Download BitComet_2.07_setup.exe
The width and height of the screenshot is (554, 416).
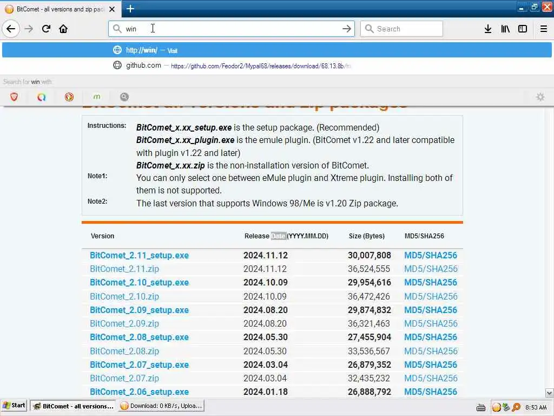139,365
